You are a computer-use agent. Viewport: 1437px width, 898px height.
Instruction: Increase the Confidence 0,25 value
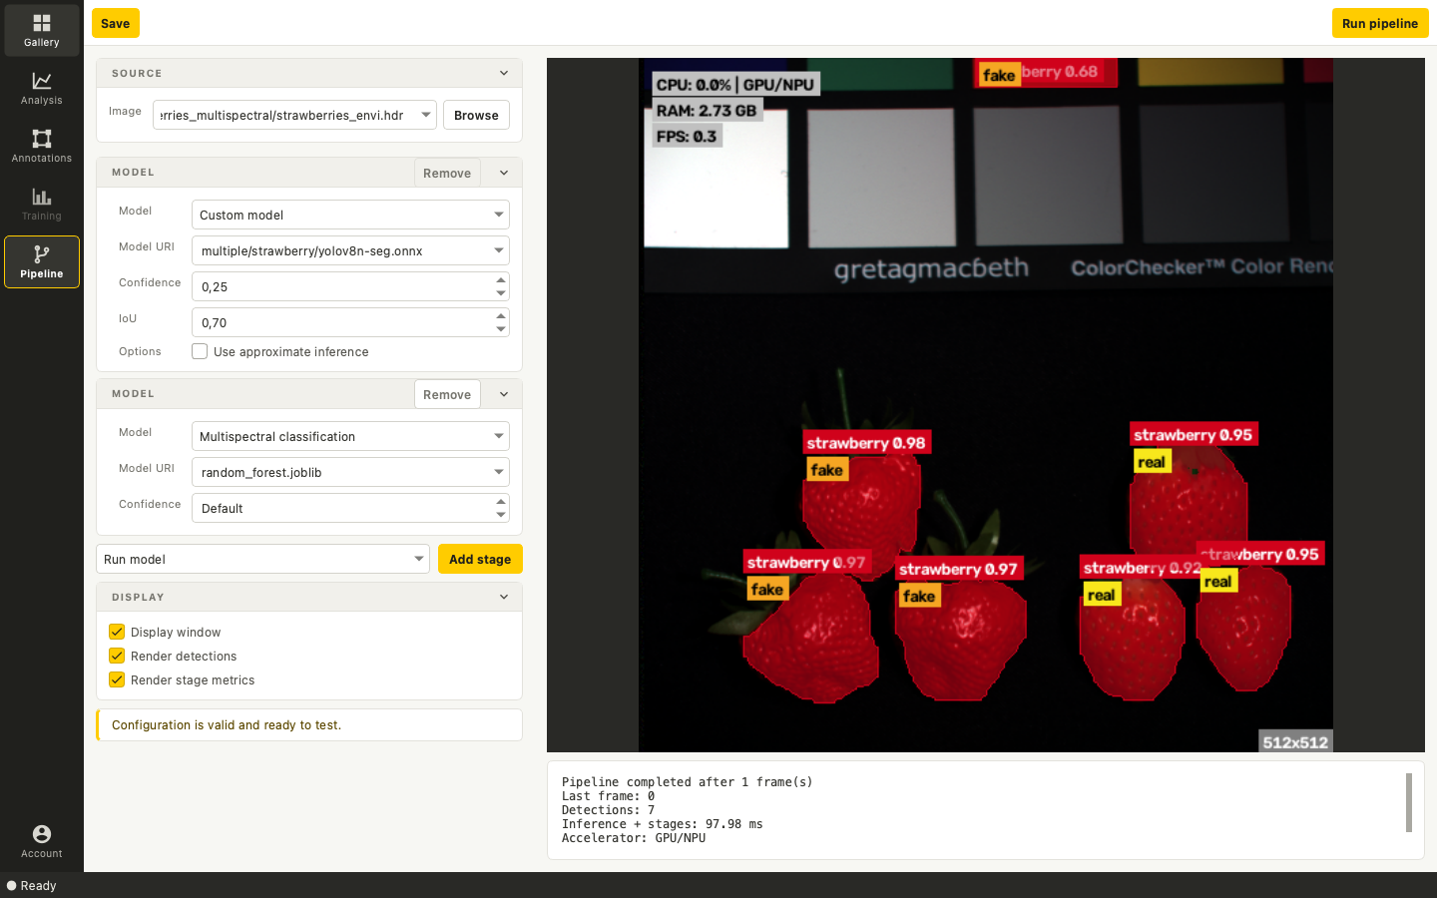pyautogui.click(x=501, y=280)
